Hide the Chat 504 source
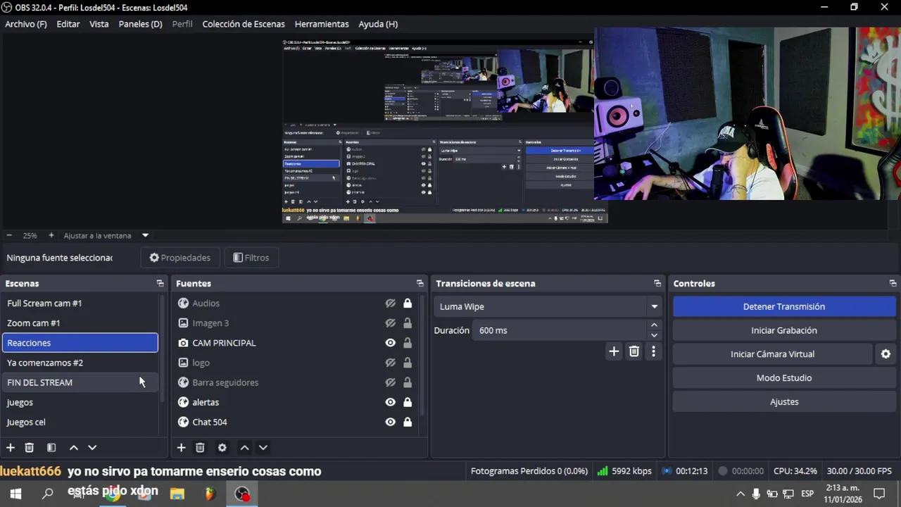This screenshot has width=901, height=507. tap(390, 422)
